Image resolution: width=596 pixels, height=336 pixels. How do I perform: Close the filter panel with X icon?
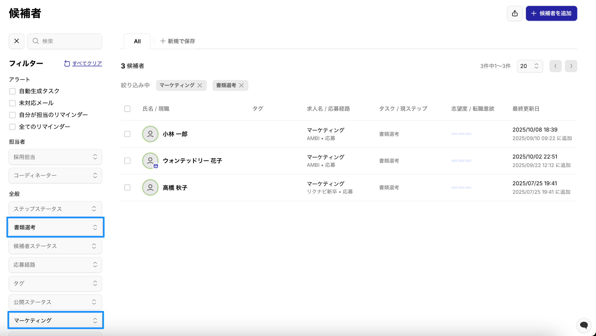[x=17, y=41]
